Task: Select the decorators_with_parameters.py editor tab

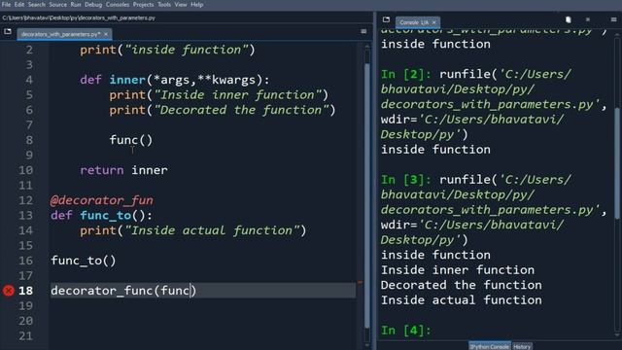Action: [60, 34]
